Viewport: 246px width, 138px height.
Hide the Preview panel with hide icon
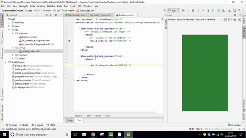(240, 15)
